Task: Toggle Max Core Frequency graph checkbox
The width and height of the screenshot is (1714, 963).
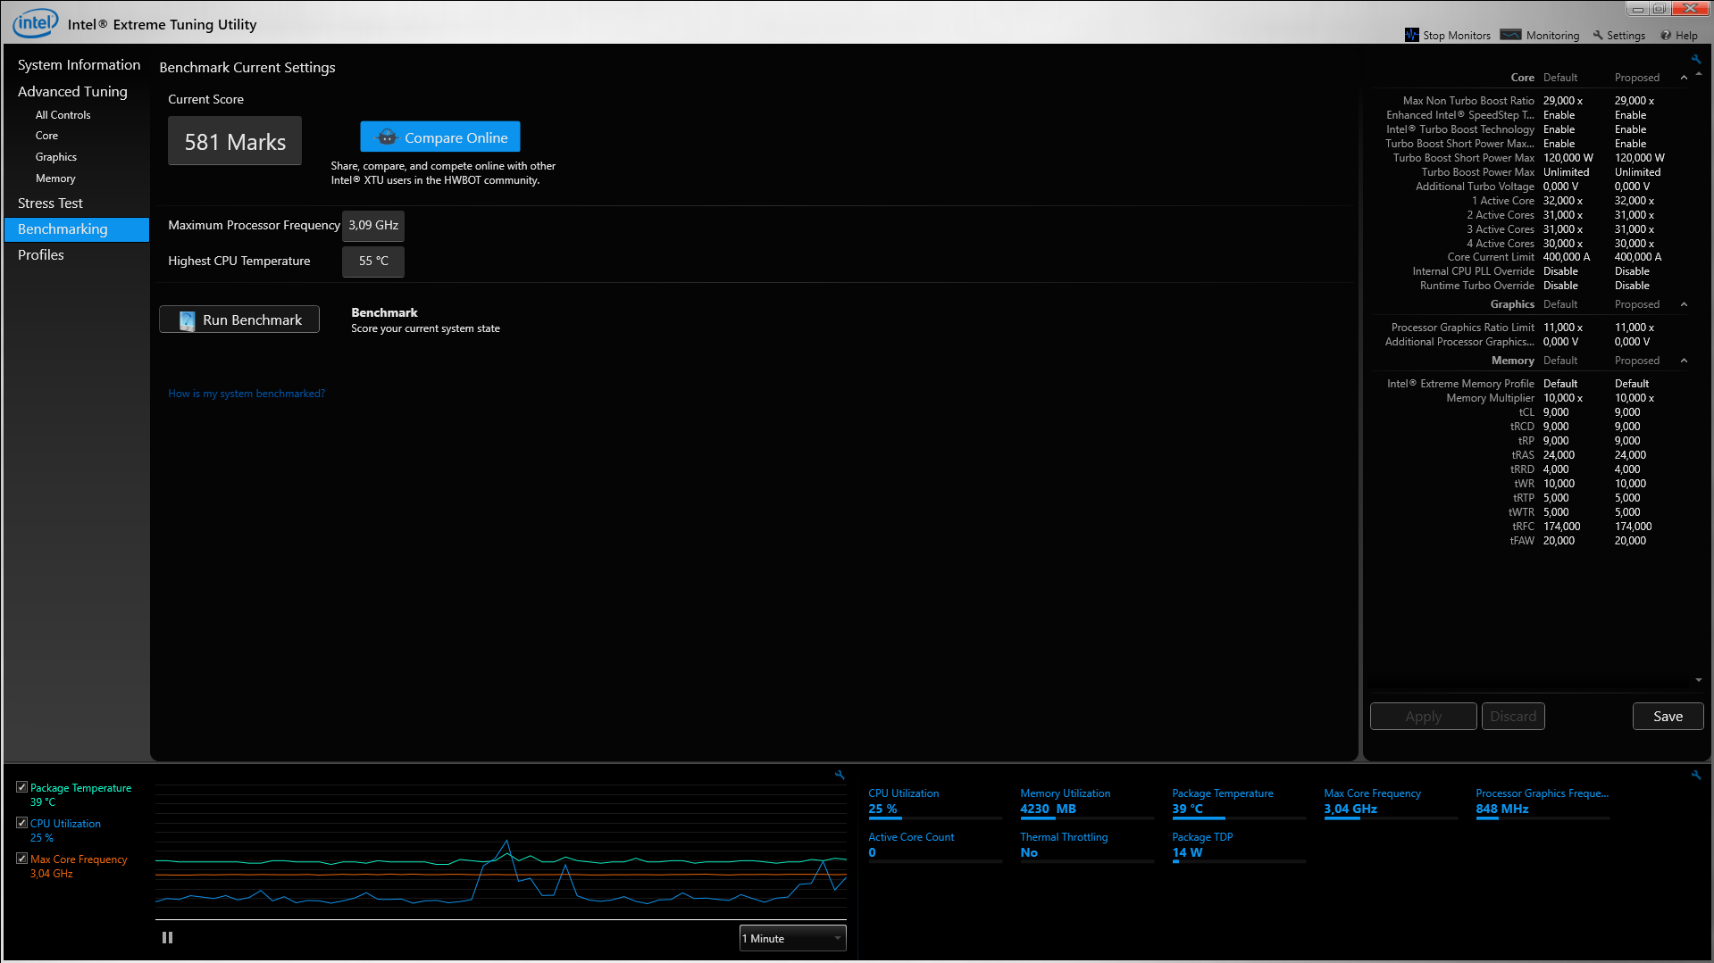Action: tap(21, 859)
